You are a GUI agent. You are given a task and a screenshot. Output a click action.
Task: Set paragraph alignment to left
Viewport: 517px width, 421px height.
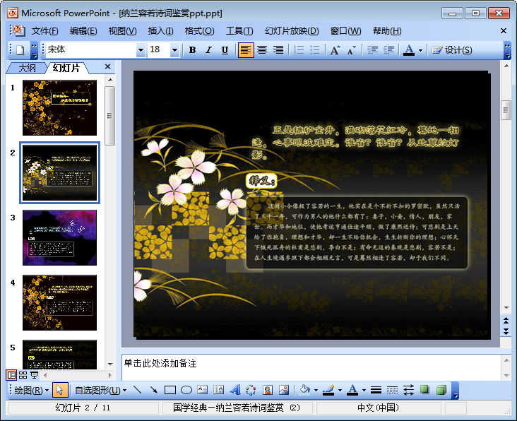[246, 50]
